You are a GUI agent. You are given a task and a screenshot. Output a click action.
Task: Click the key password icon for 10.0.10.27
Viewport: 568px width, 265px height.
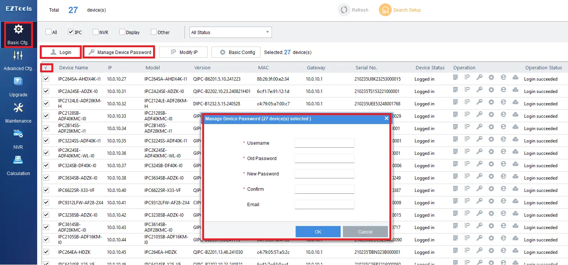click(x=479, y=78)
